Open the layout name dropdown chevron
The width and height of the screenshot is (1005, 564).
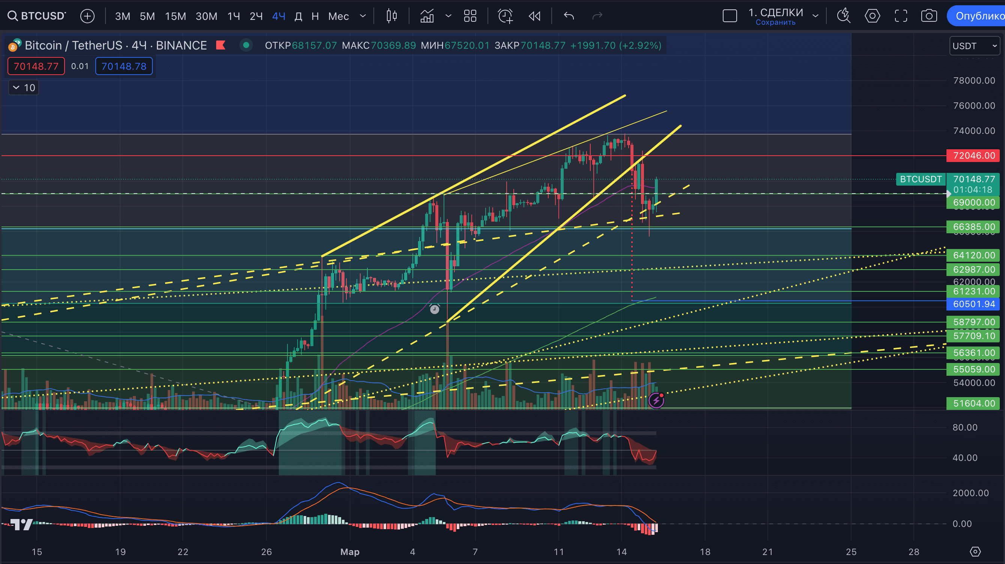(x=815, y=16)
